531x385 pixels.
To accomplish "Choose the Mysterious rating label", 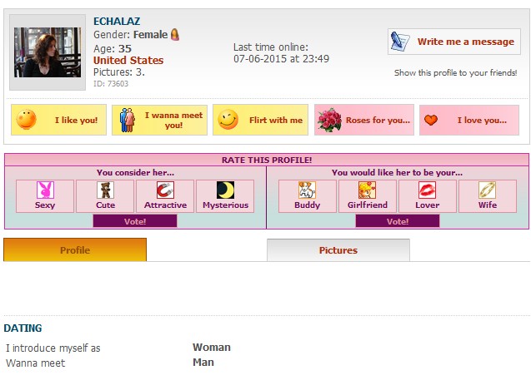I will tap(226, 205).
